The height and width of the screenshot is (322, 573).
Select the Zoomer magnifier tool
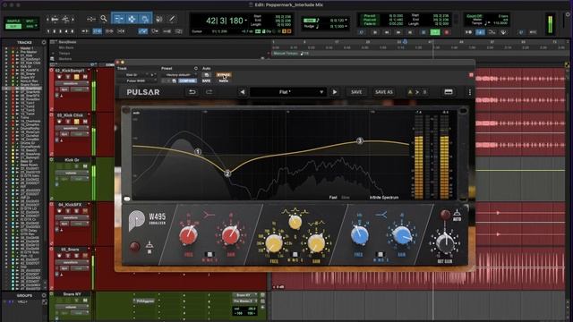[104, 18]
